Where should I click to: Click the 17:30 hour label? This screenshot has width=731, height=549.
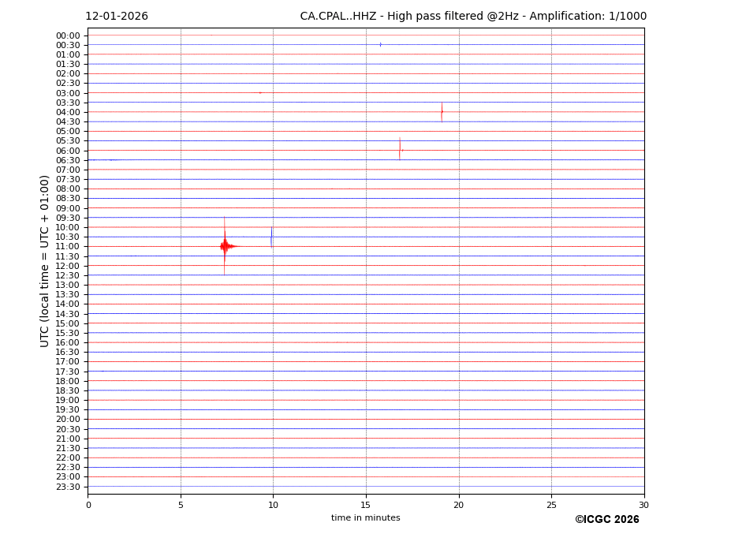point(68,372)
